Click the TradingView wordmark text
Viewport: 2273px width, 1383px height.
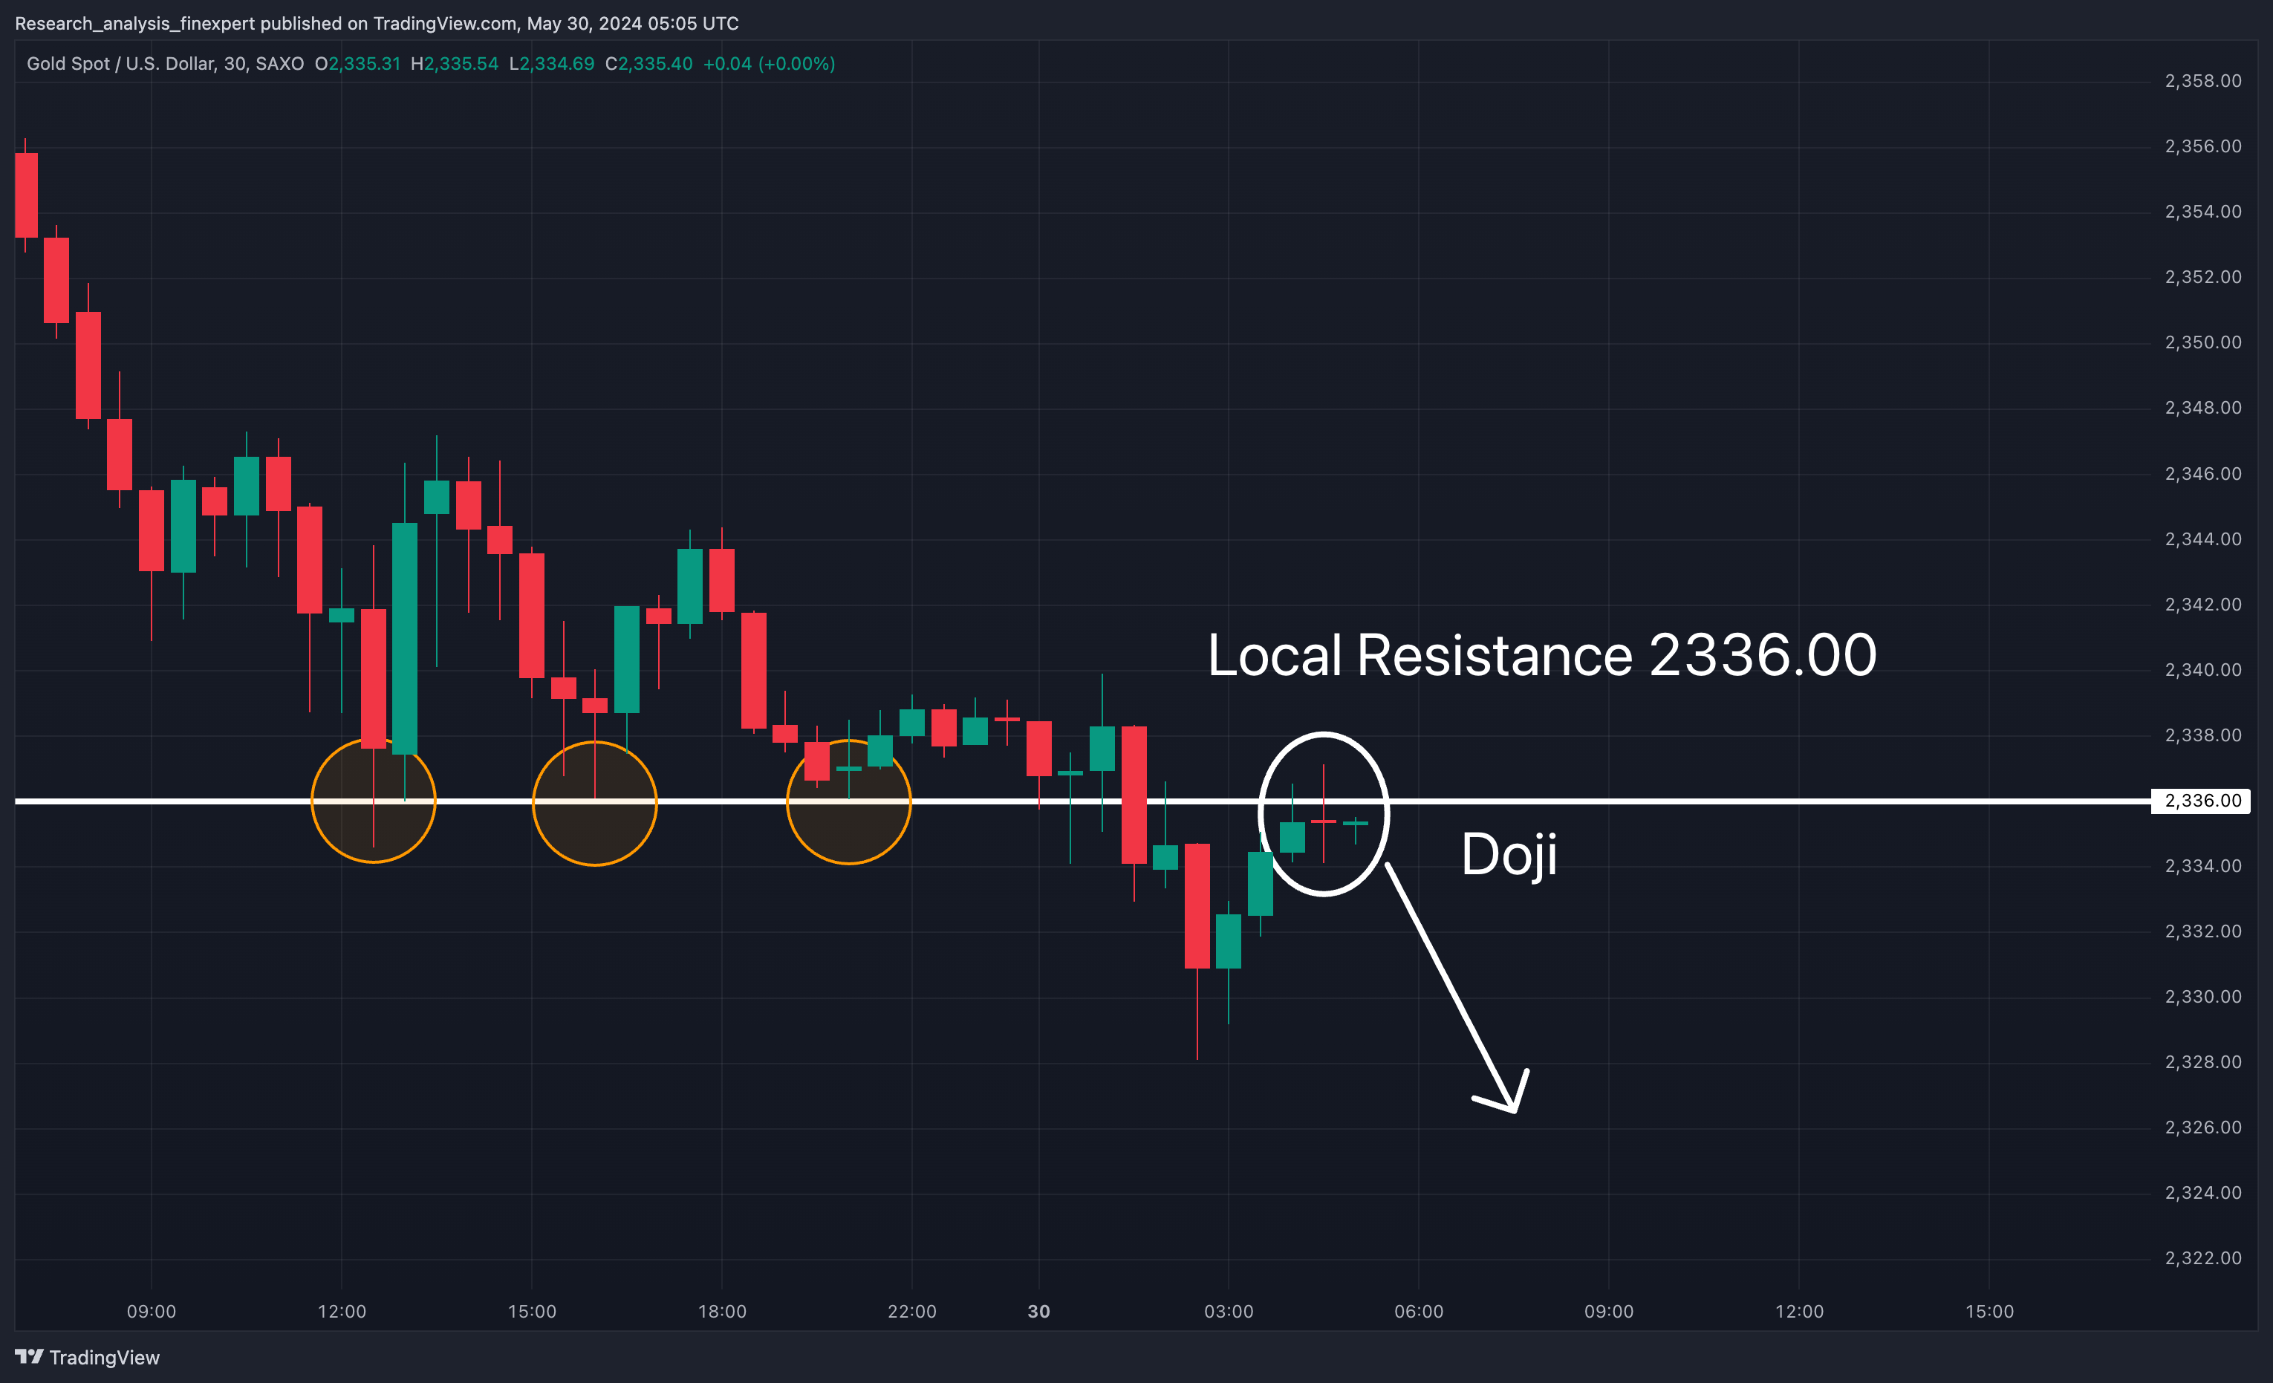point(104,1357)
